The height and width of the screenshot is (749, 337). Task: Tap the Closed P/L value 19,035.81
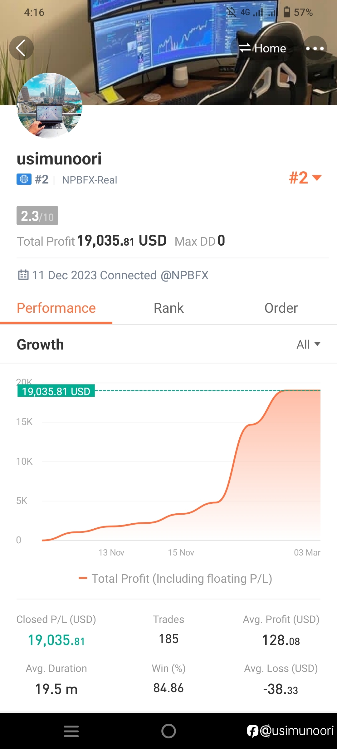click(56, 640)
